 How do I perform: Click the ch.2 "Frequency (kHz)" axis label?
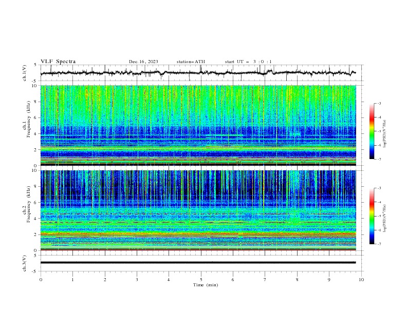(x=29, y=204)
